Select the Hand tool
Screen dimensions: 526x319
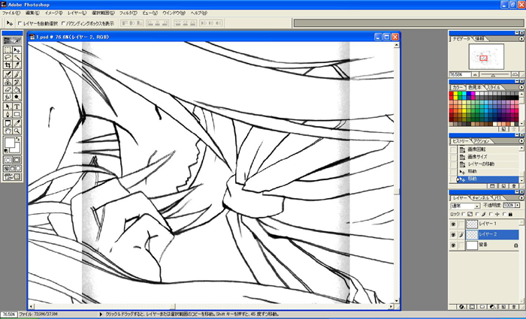[x=8, y=131]
